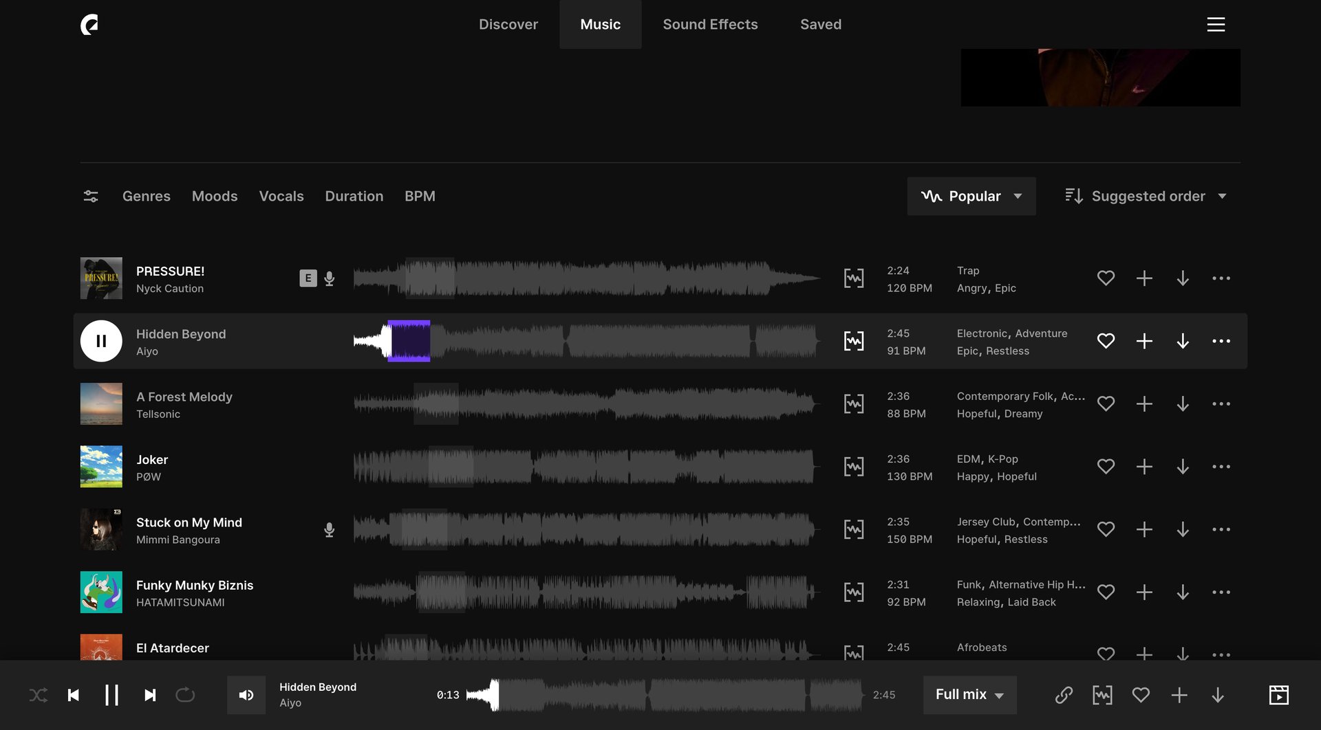Expand the Suggested order dropdown
The width and height of the screenshot is (1321, 730).
(1146, 196)
